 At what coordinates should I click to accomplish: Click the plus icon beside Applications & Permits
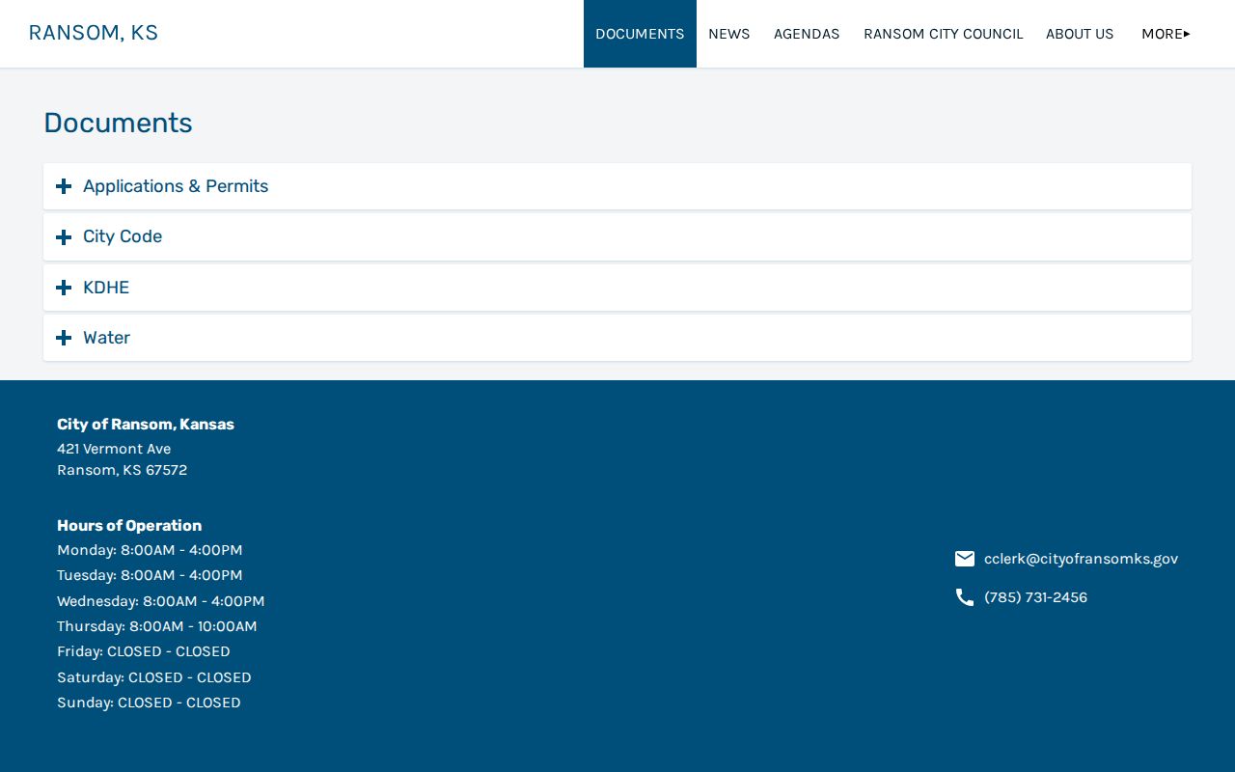[x=64, y=186]
